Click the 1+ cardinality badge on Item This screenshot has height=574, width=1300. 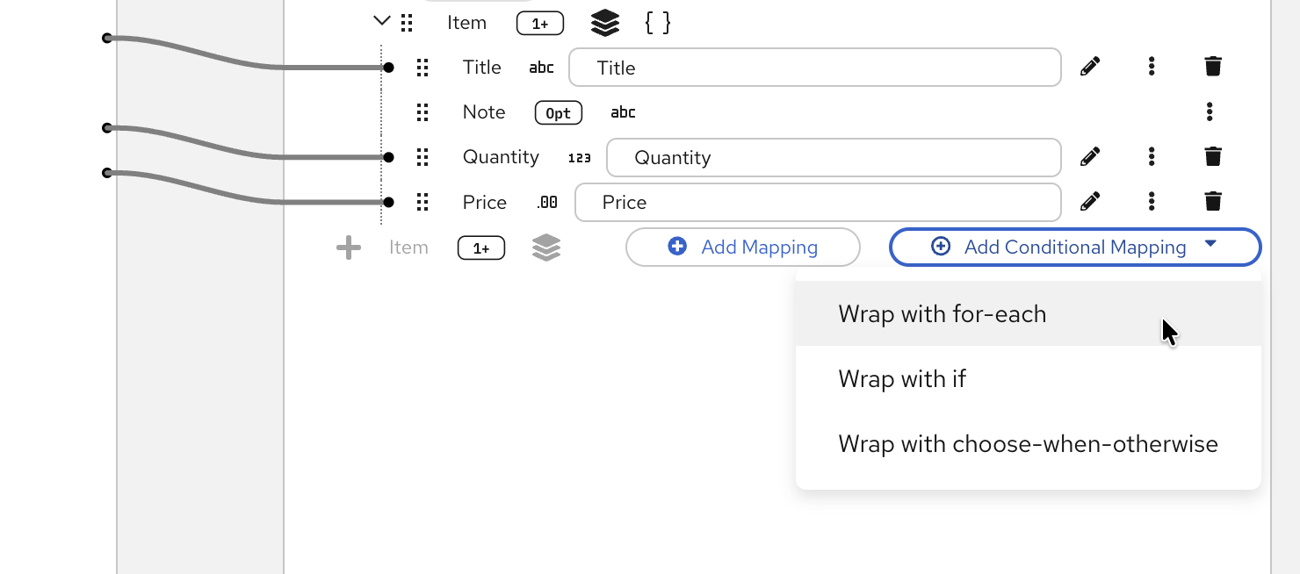[x=539, y=23]
